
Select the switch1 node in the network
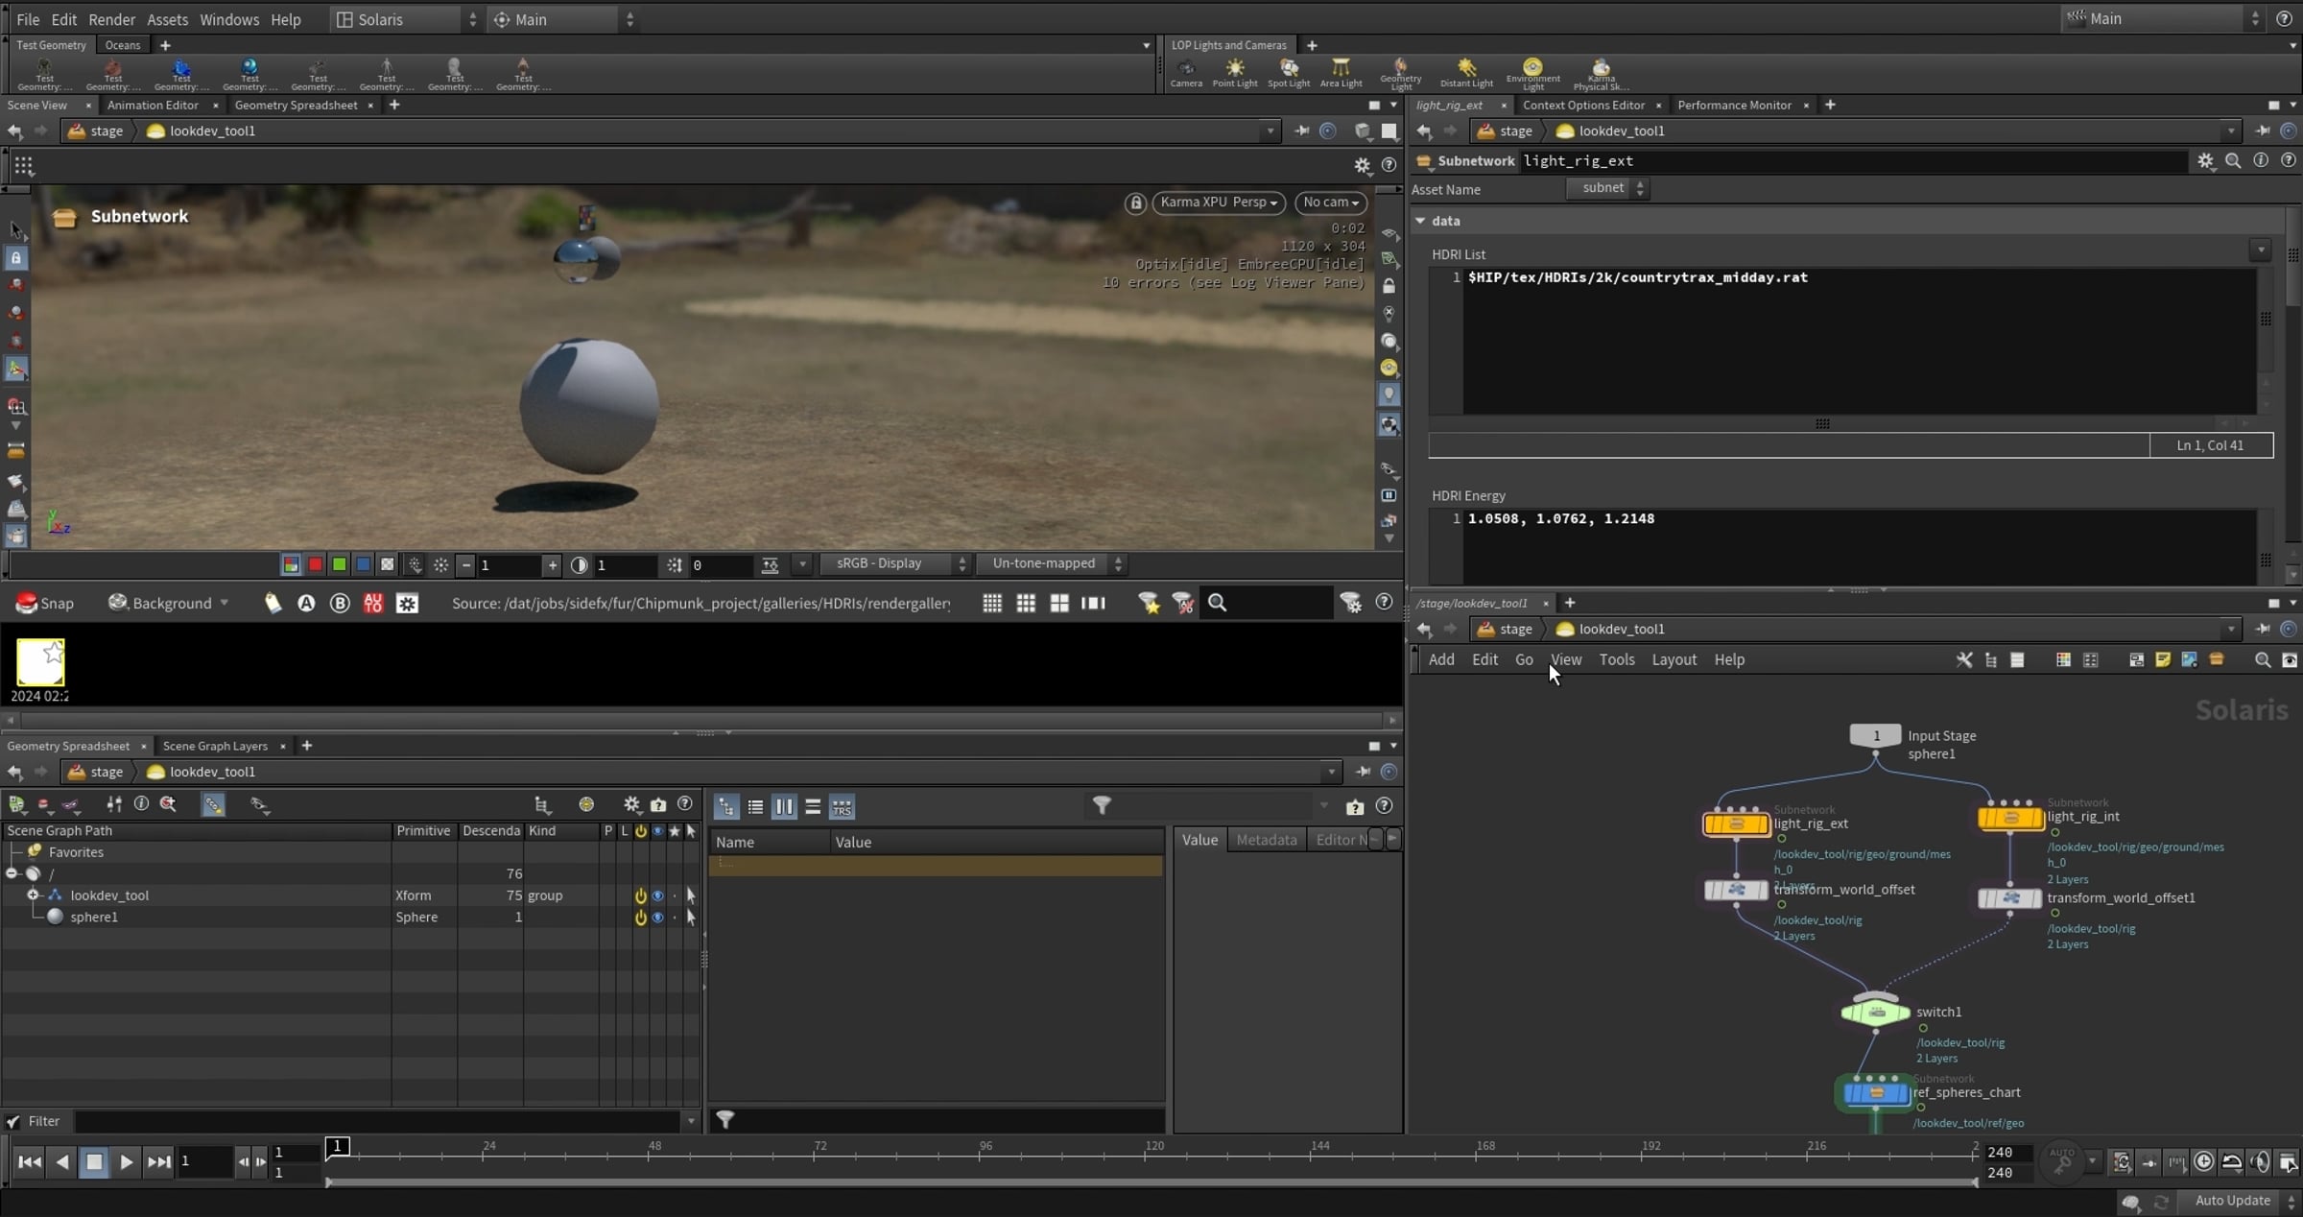1875,1012
